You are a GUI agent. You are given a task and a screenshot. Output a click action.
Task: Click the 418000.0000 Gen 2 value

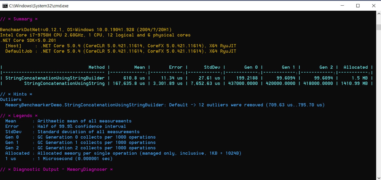click(x=318, y=83)
